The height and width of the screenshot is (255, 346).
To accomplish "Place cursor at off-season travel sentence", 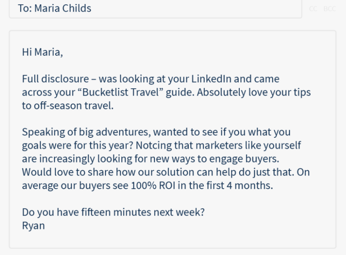I will pos(68,106).
